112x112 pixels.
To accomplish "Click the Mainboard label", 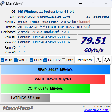I will tap(8, 32).
